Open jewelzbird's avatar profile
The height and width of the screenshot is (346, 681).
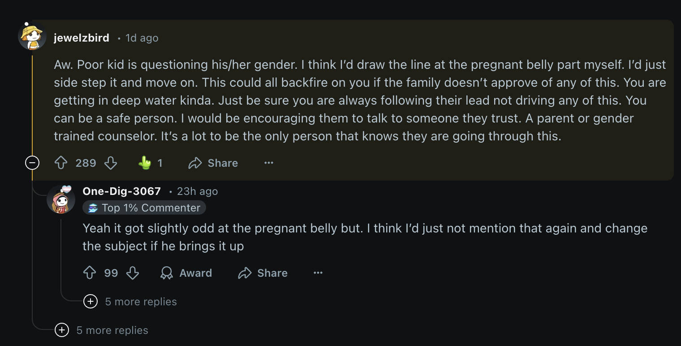[32, 36]
